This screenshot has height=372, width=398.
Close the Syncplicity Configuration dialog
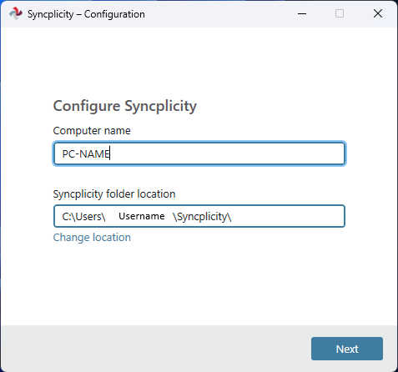[x=378, y=13]
